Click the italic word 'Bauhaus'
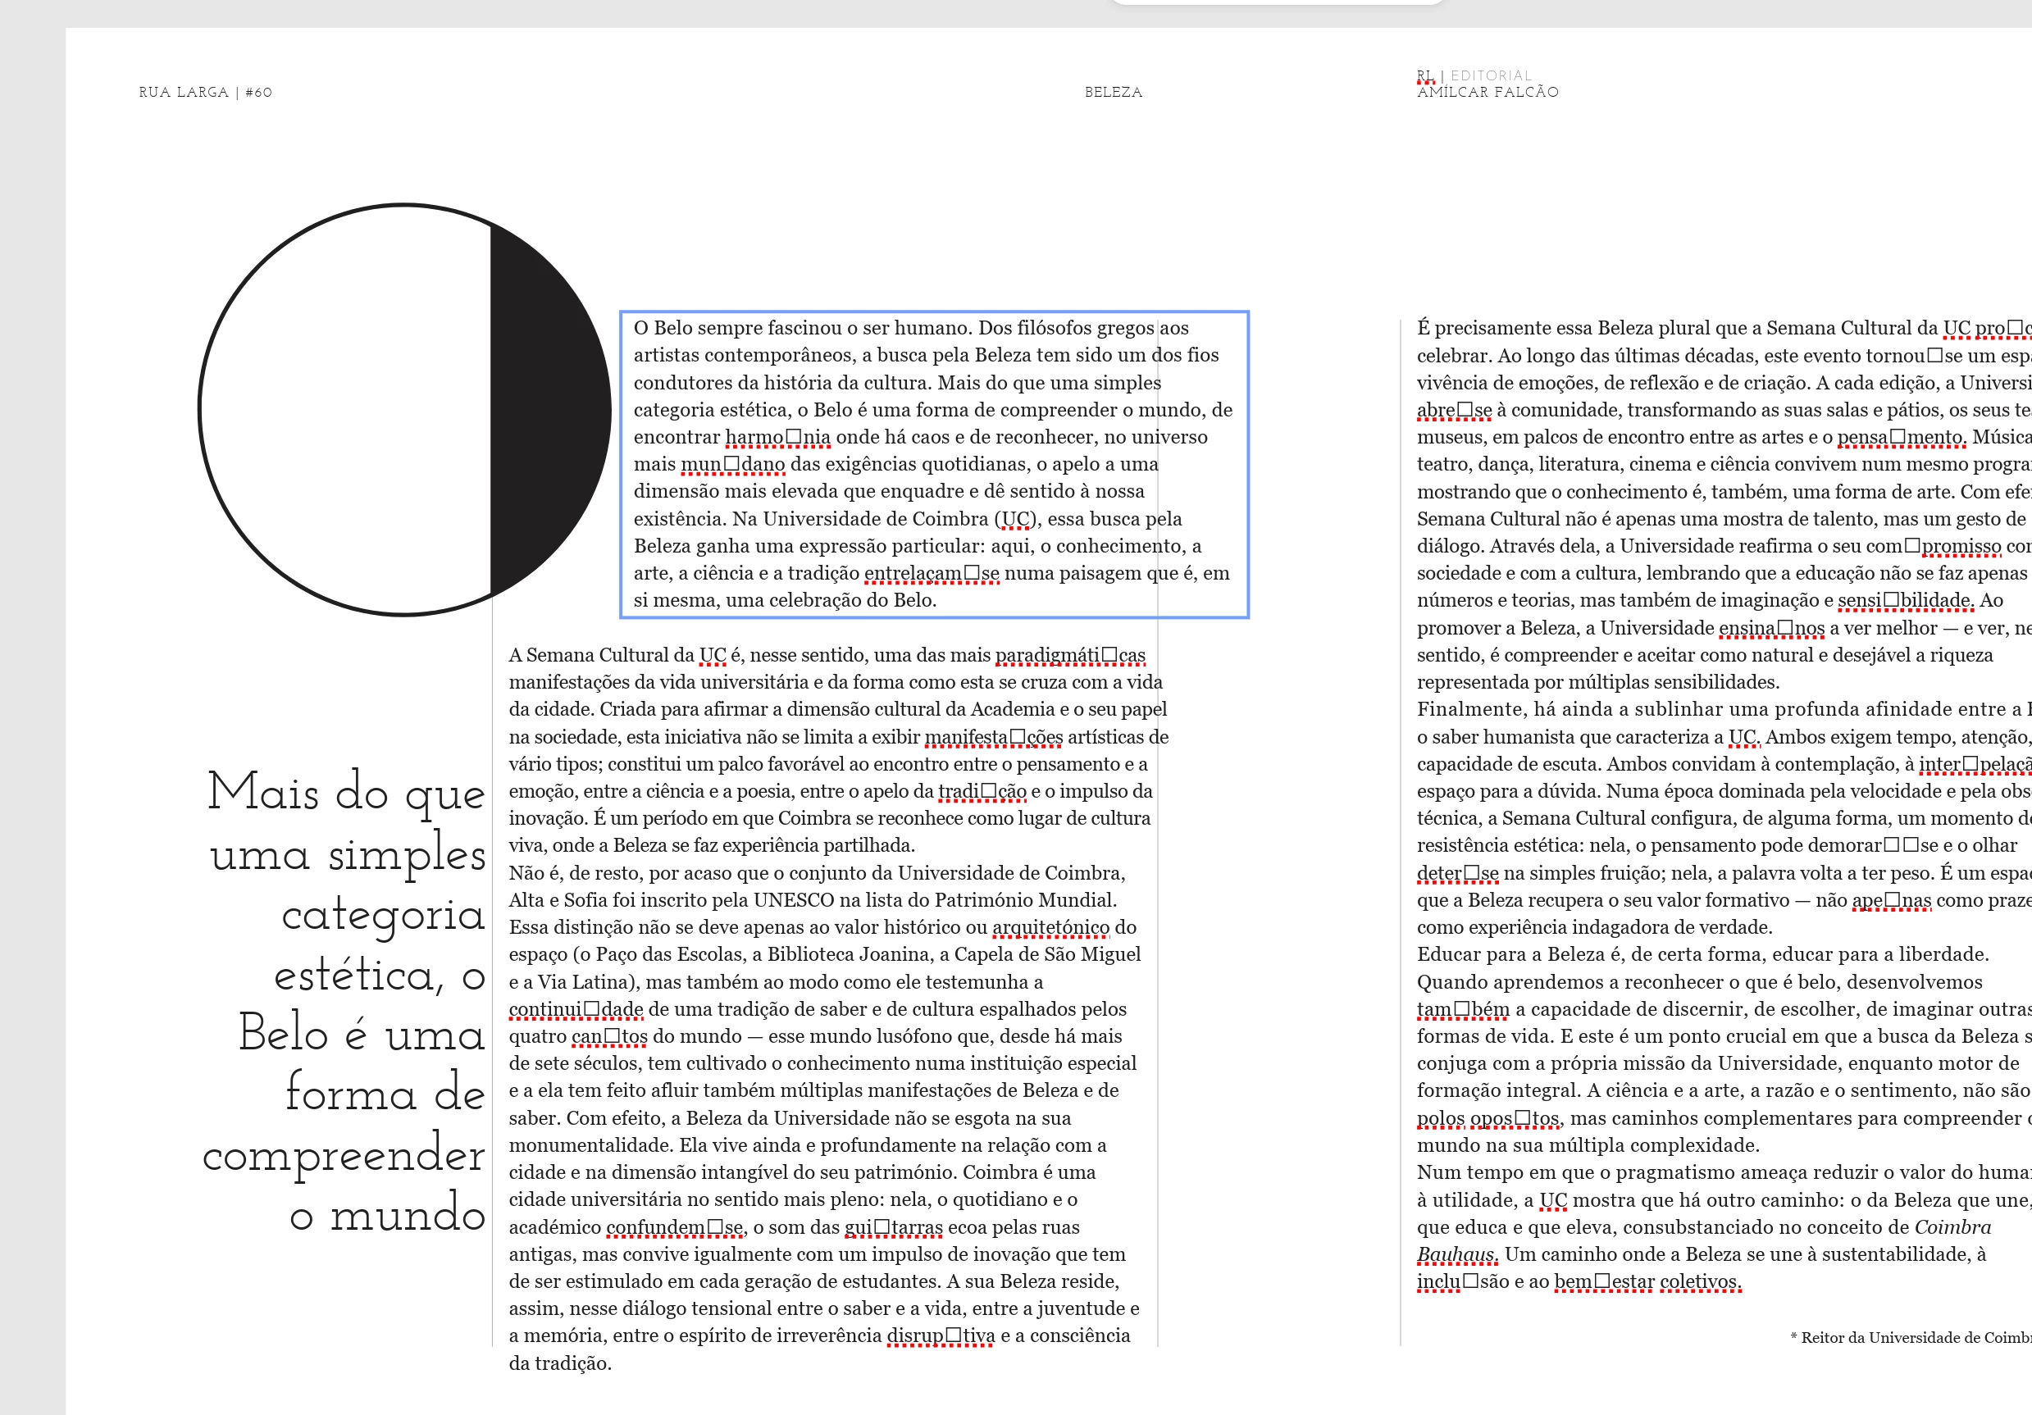 1456,1255
